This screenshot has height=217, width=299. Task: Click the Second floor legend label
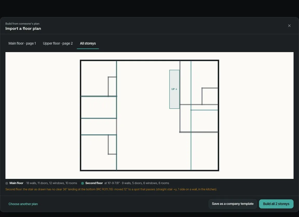pyautogui.click(x=94, y=183)
